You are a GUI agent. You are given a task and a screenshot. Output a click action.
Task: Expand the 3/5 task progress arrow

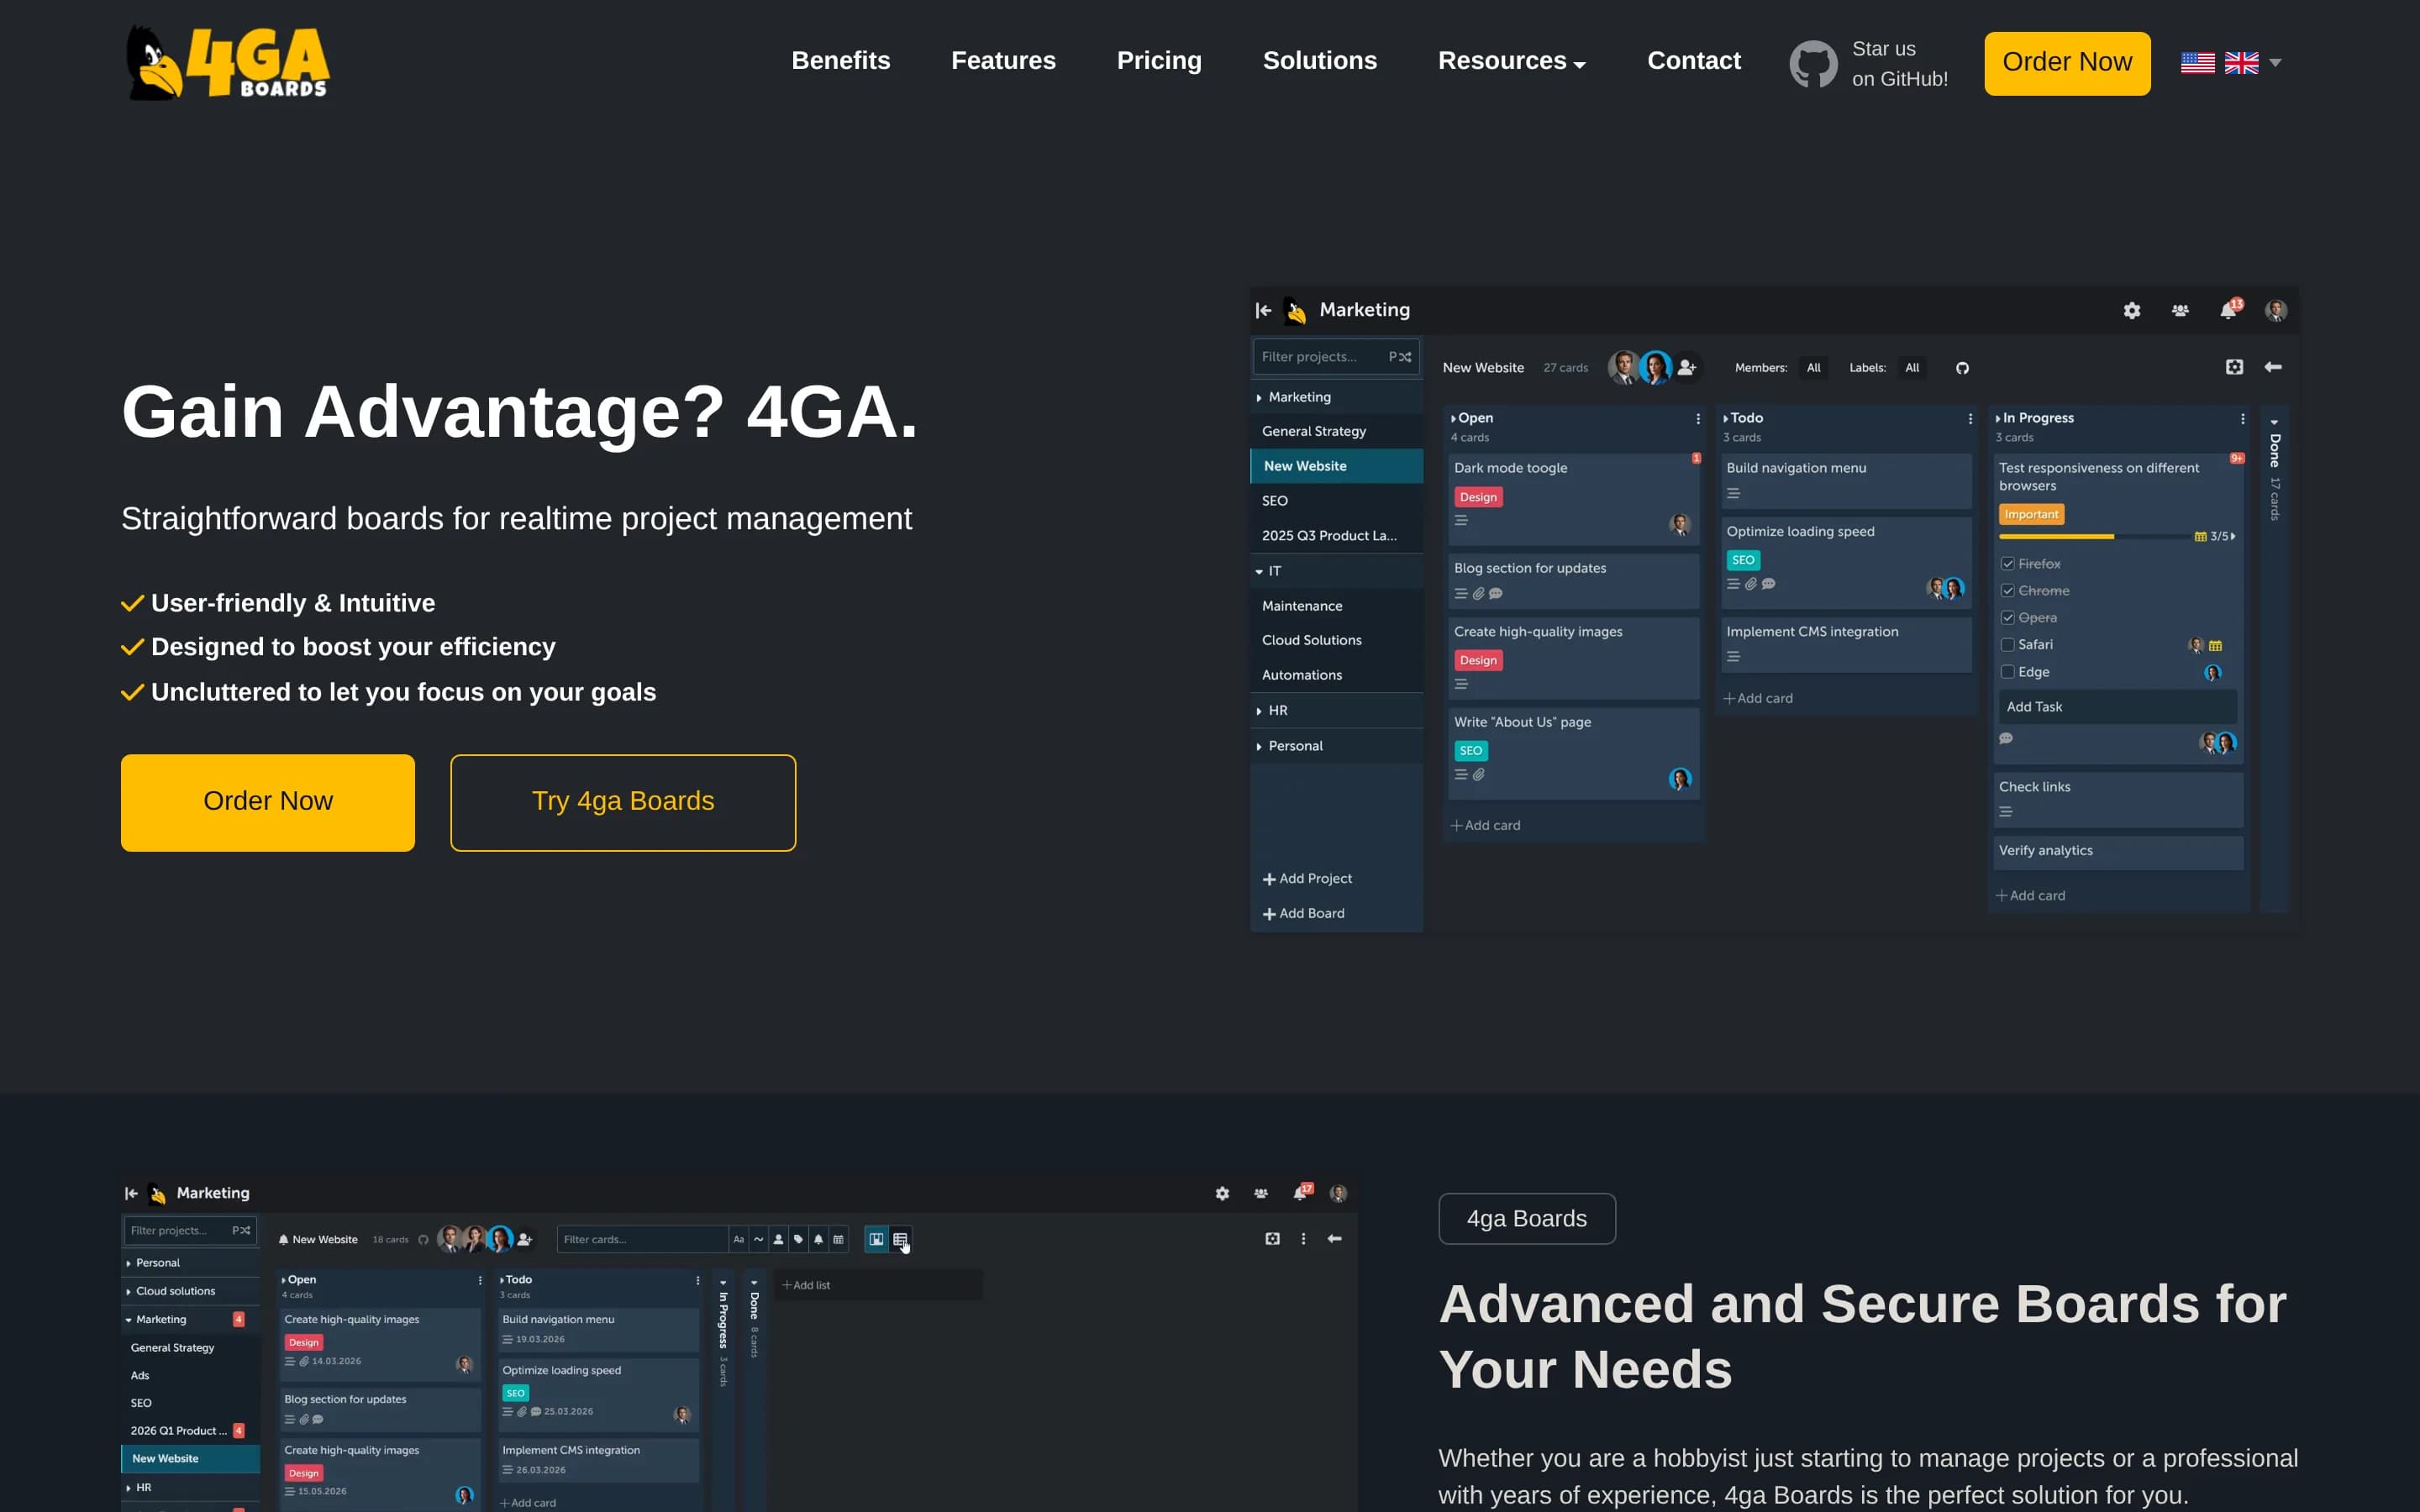(2233, 537)
